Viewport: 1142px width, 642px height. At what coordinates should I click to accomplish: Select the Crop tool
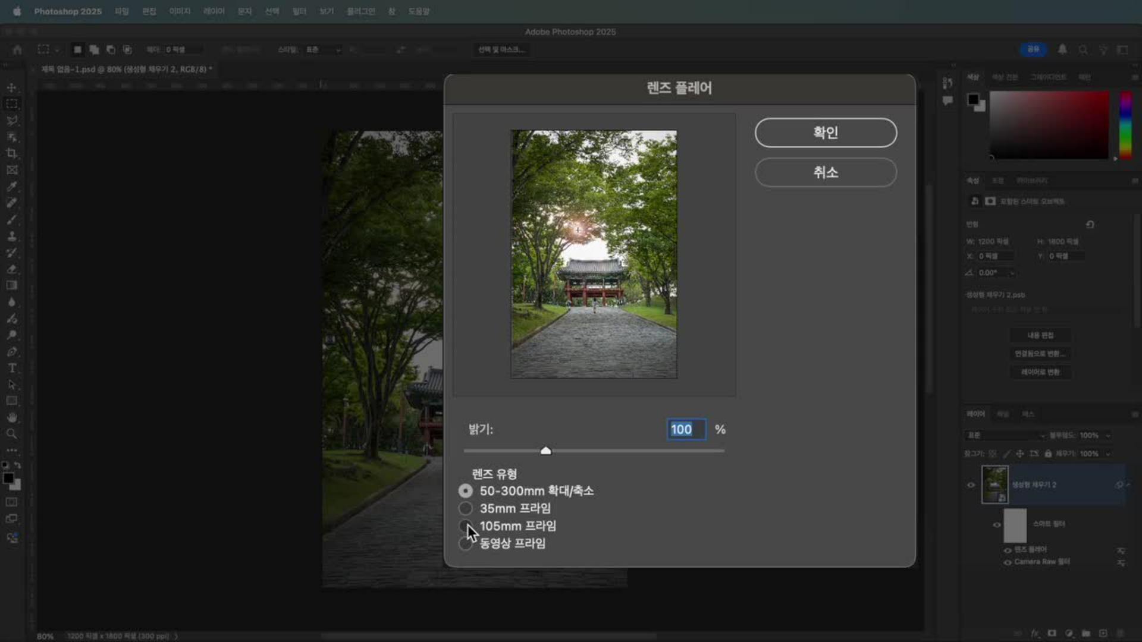(11, 153)
